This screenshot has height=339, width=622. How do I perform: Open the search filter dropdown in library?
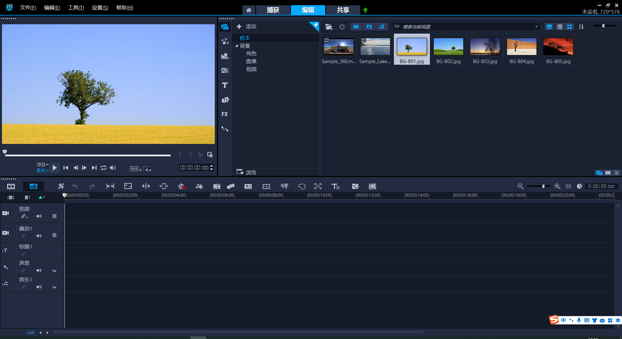click(397, 27)
